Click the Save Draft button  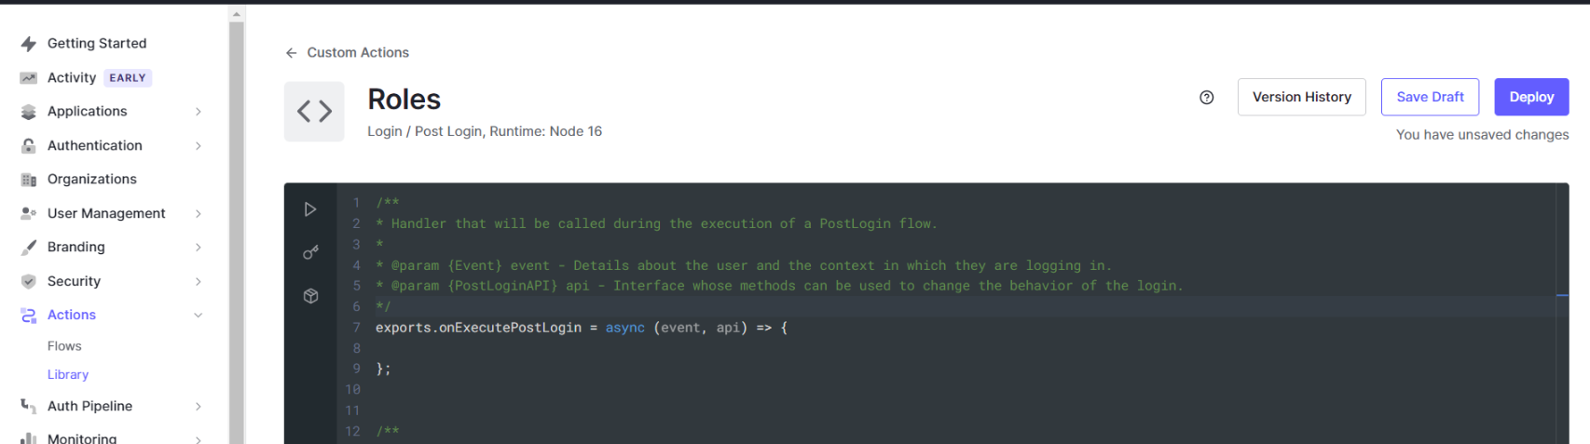pos(1430,97)
